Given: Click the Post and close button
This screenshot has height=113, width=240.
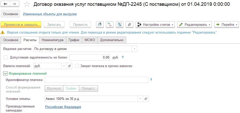Looking at the screenshot, I should (x=21, y=24).
